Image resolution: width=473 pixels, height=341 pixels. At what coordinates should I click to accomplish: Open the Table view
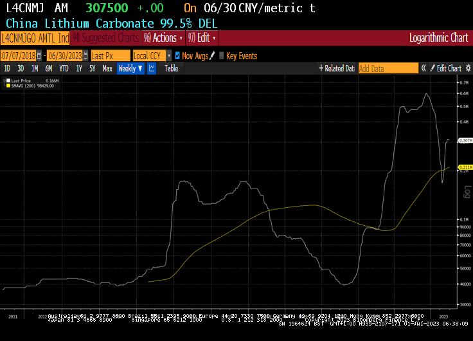click(171, 68)
